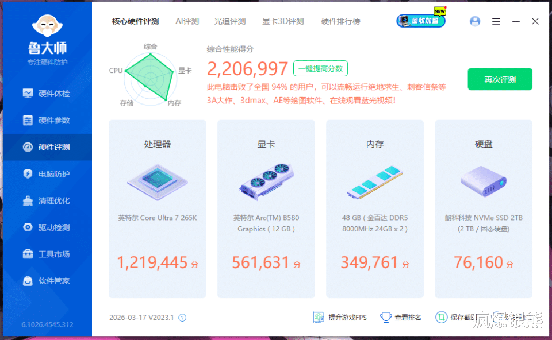Click the disk score 76,160
This screenshot has width=552, height=340.
tap(478, 262)
